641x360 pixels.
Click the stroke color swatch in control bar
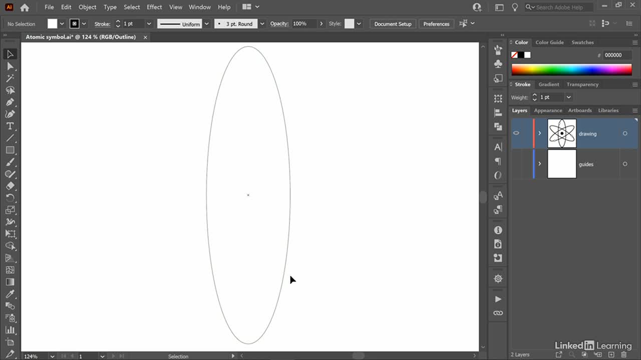(x=75, y=24)
